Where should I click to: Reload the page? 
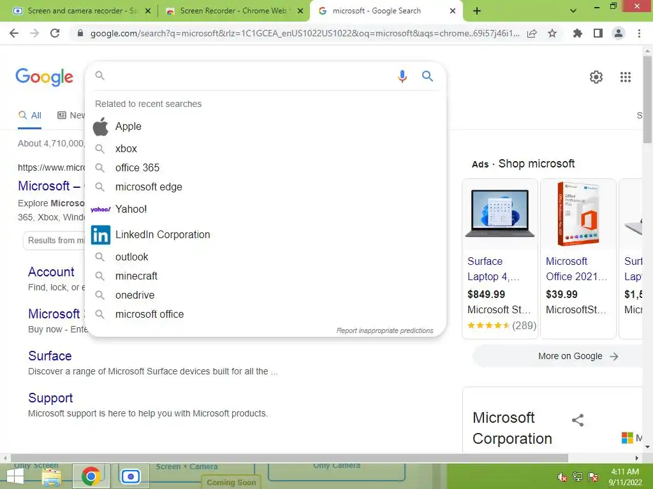(55, 33)
